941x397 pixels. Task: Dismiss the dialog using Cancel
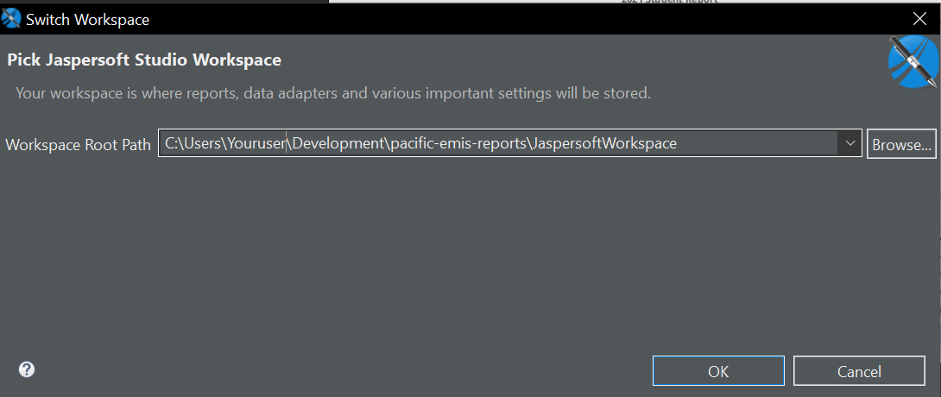(x=859, y=371)
